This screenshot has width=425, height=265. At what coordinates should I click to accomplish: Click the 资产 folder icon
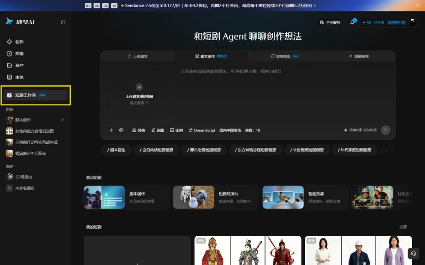point(9,65)
